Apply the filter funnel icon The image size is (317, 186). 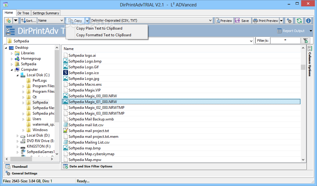click(305, 41)
